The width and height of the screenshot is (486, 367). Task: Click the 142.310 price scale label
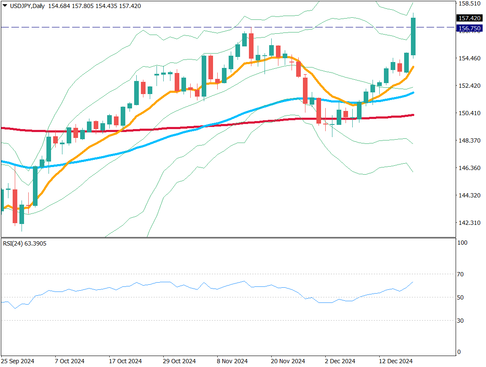pos(469,223)
